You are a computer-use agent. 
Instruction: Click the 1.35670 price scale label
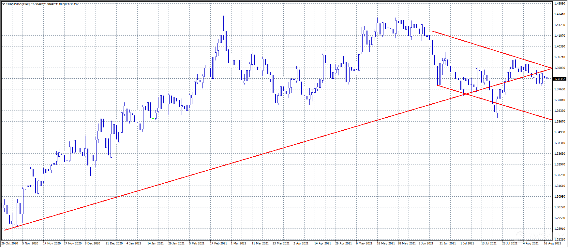(x=560, y=122)
